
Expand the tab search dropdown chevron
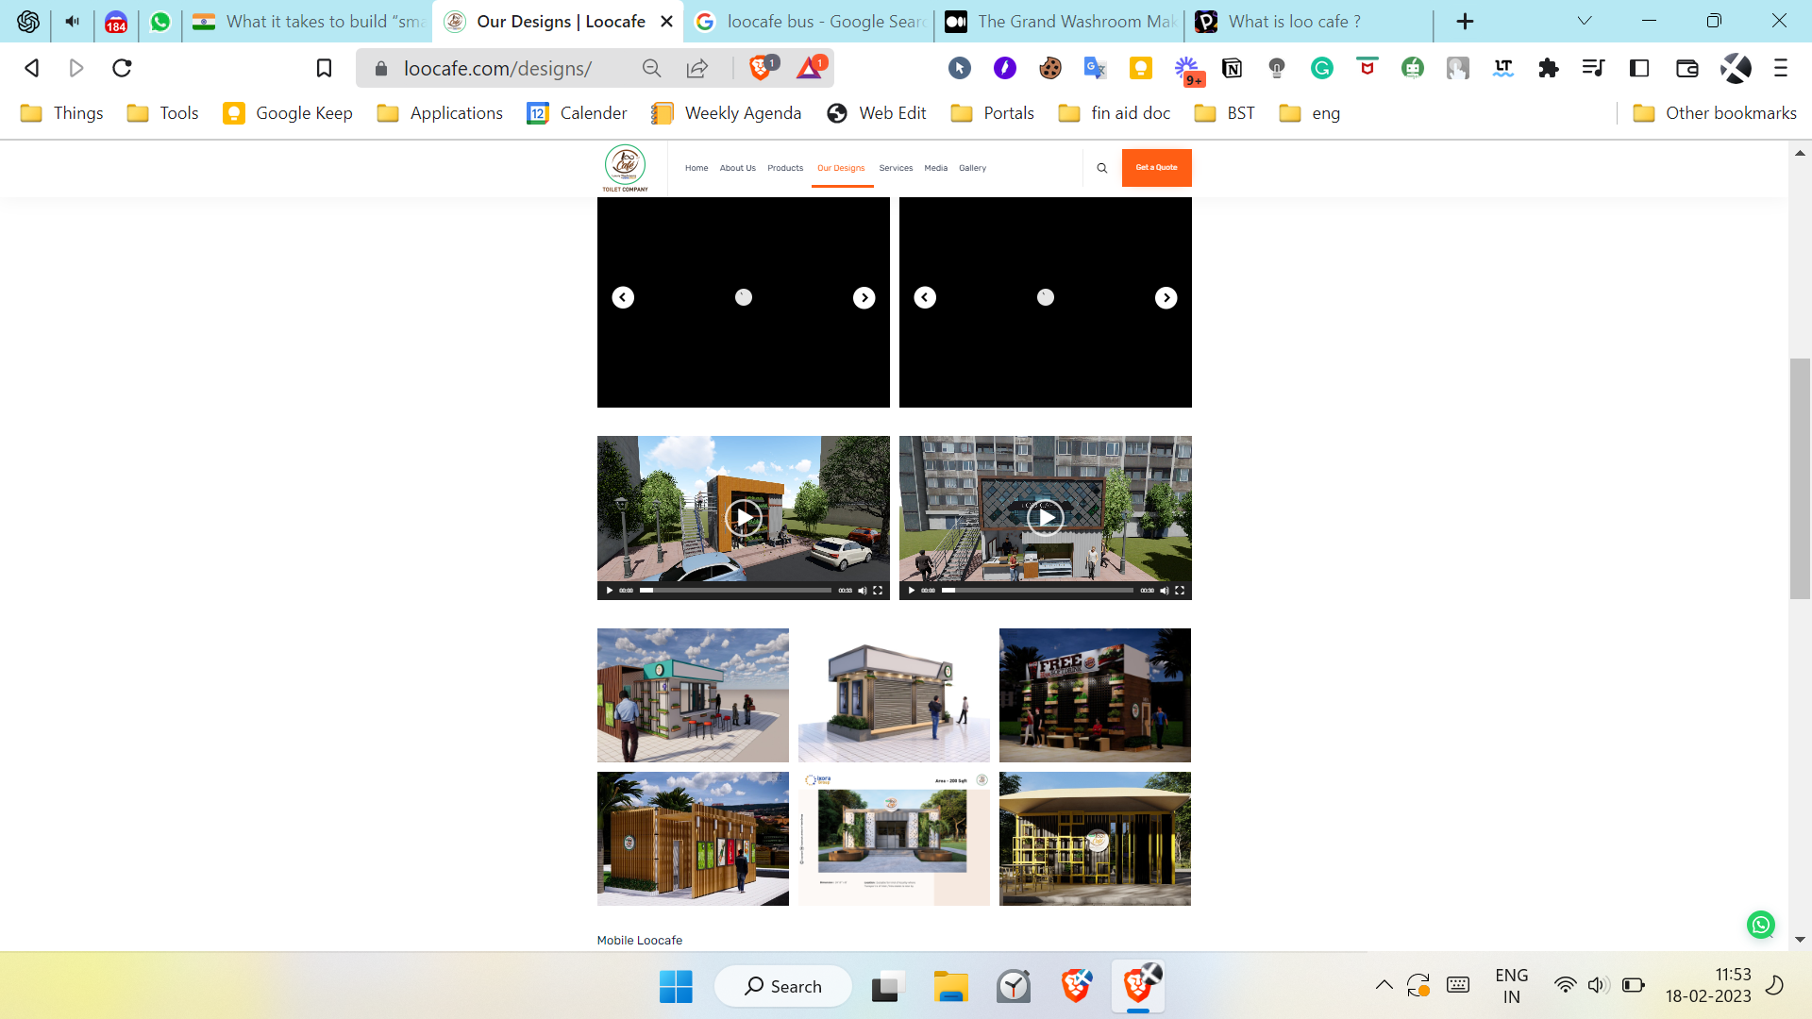coord(1585,21)
